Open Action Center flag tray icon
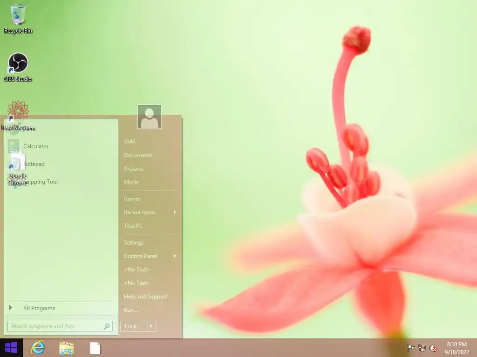 pos(410,348)
